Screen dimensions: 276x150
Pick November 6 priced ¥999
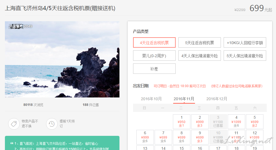pos(145,137)
